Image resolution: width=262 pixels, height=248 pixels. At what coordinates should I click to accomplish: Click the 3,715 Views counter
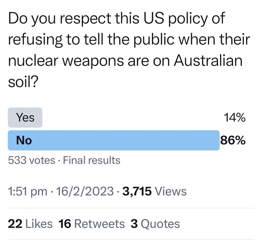(155, 191)
